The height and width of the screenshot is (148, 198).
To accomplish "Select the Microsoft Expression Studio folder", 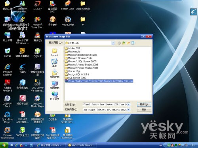I will pos(81,55).
